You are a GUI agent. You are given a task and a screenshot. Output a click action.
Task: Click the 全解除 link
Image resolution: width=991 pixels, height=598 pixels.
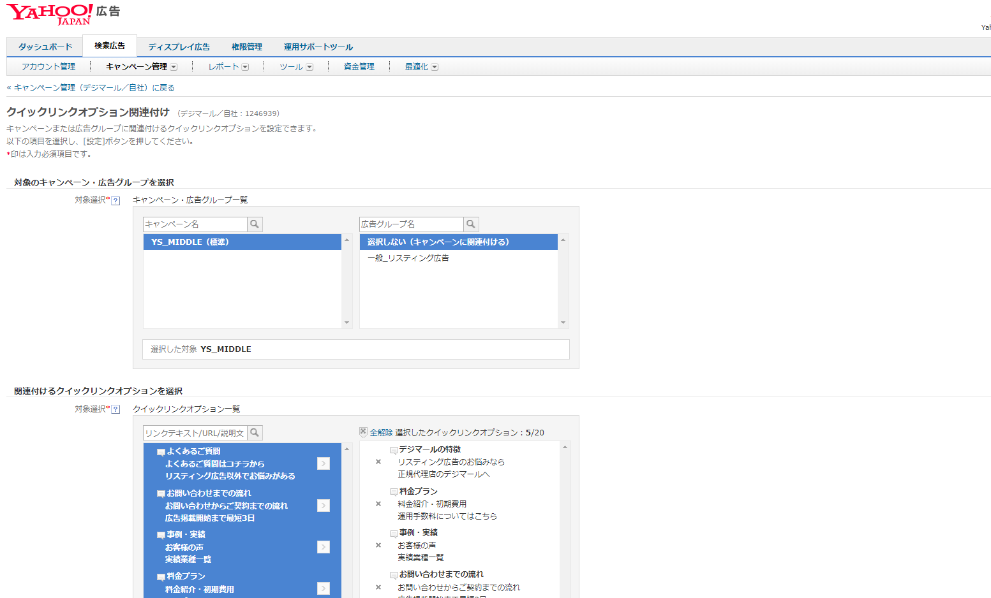coord(382,432)
